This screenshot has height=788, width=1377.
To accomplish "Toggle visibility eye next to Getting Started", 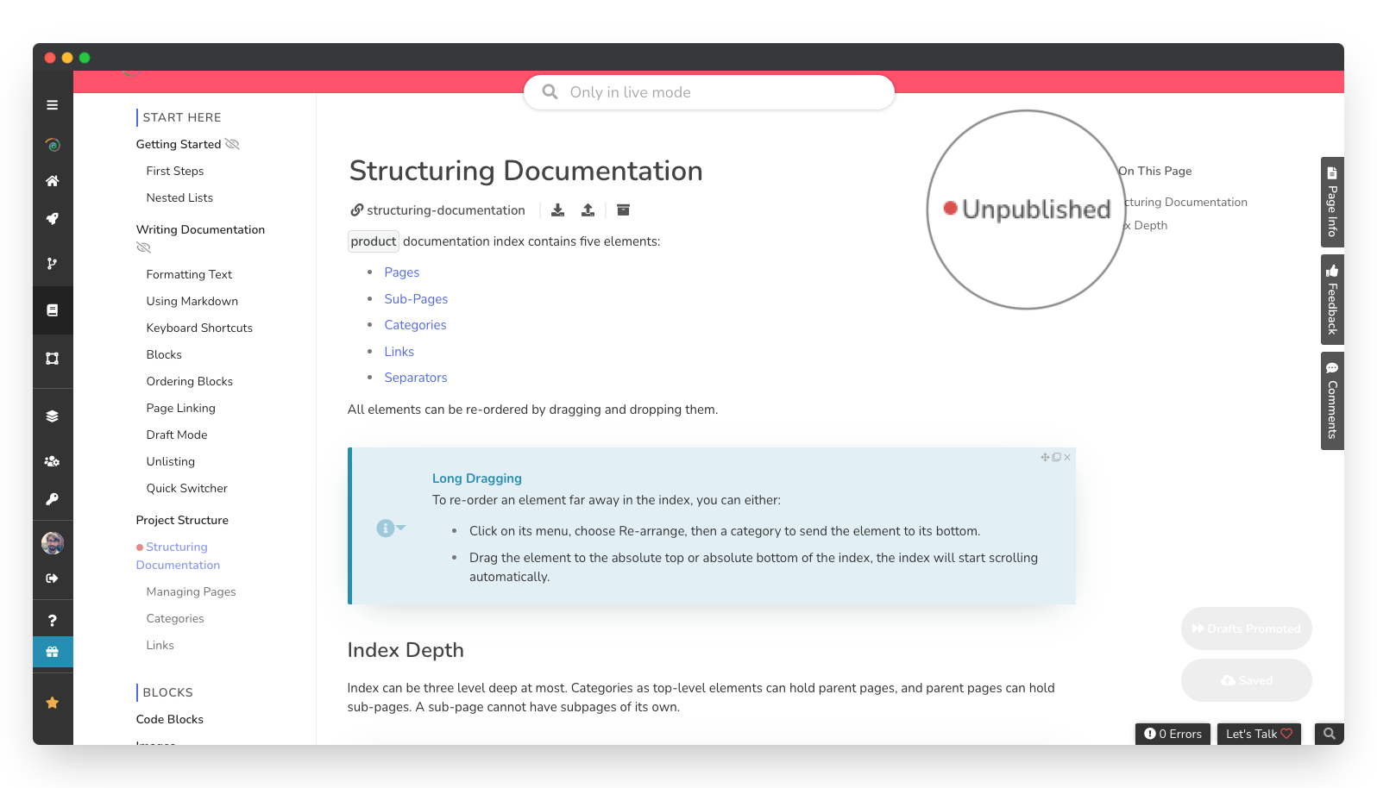I will 232,144.
